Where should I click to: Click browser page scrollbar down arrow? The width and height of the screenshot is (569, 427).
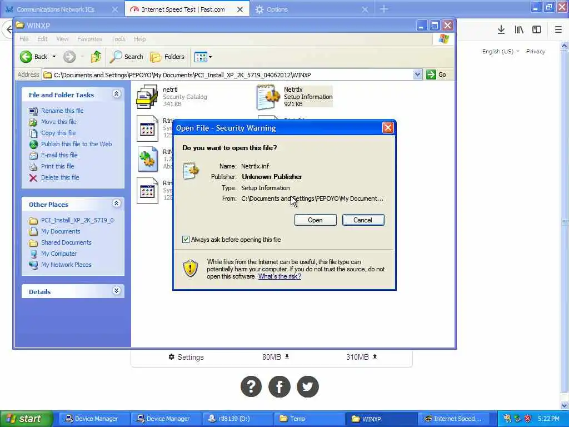click(x=565, y=405)
